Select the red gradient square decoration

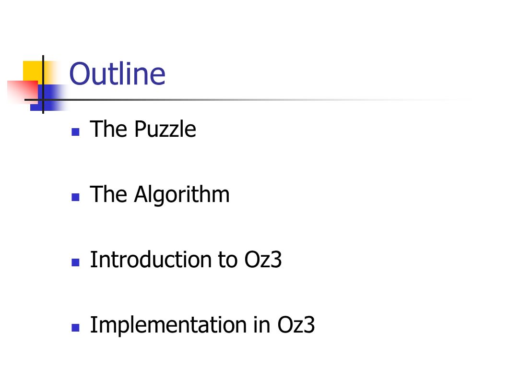(23, 92)
